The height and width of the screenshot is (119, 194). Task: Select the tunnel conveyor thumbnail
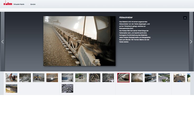94,78
